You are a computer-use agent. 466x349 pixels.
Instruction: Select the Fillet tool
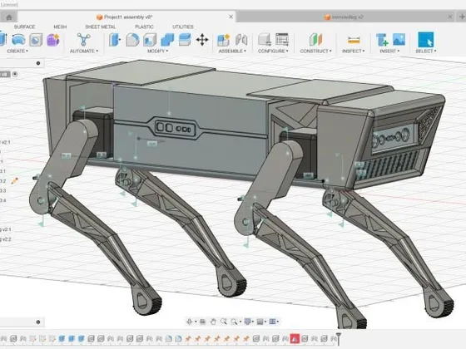[x=132, y=40]
